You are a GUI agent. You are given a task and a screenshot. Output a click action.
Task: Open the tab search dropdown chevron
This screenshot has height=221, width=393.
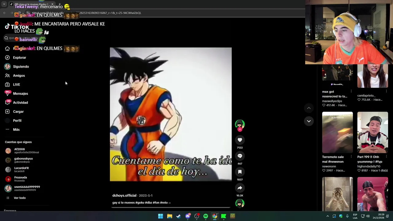pyautogui.click(x=4, y=4)
